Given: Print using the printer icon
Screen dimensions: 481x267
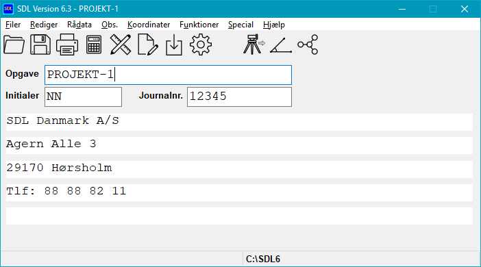Looking at the screenshot, I should tap(67, 44).
